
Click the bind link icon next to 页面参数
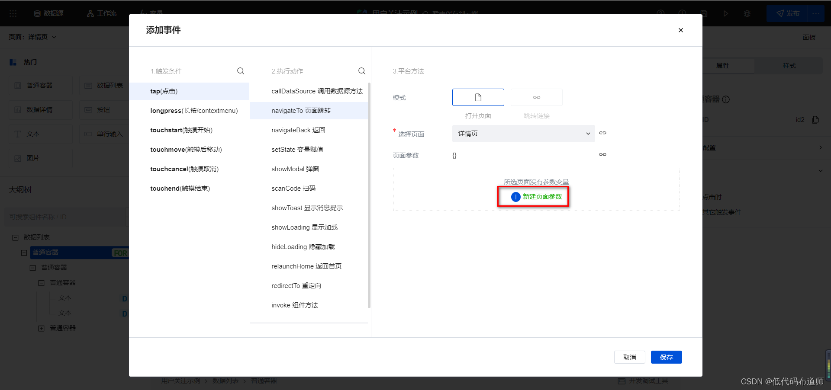[x=602, y=154]
